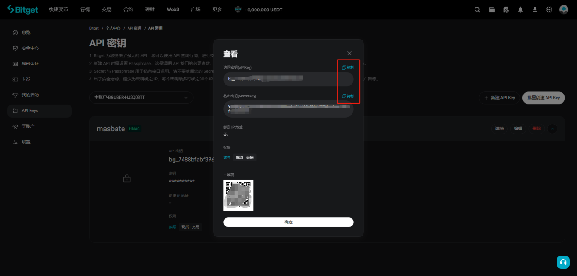This screenshot has width=577, height=276.
Task: Open the notifications bell icon
Action: click(521, 10)
